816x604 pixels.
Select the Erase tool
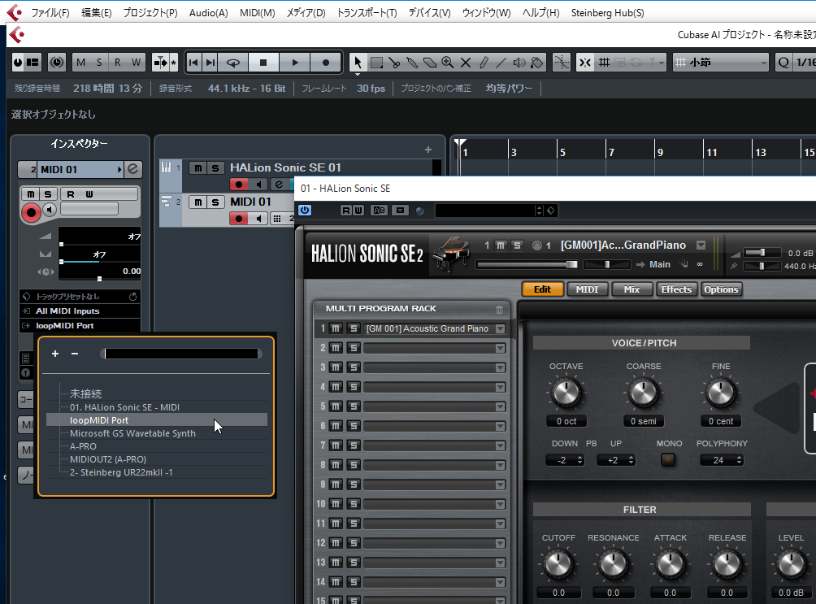click(x=430, y=63)
